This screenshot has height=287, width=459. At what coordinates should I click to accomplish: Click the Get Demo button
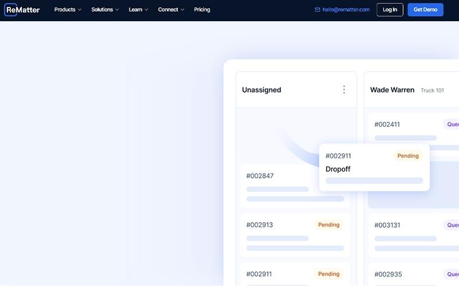pos(425,10)
